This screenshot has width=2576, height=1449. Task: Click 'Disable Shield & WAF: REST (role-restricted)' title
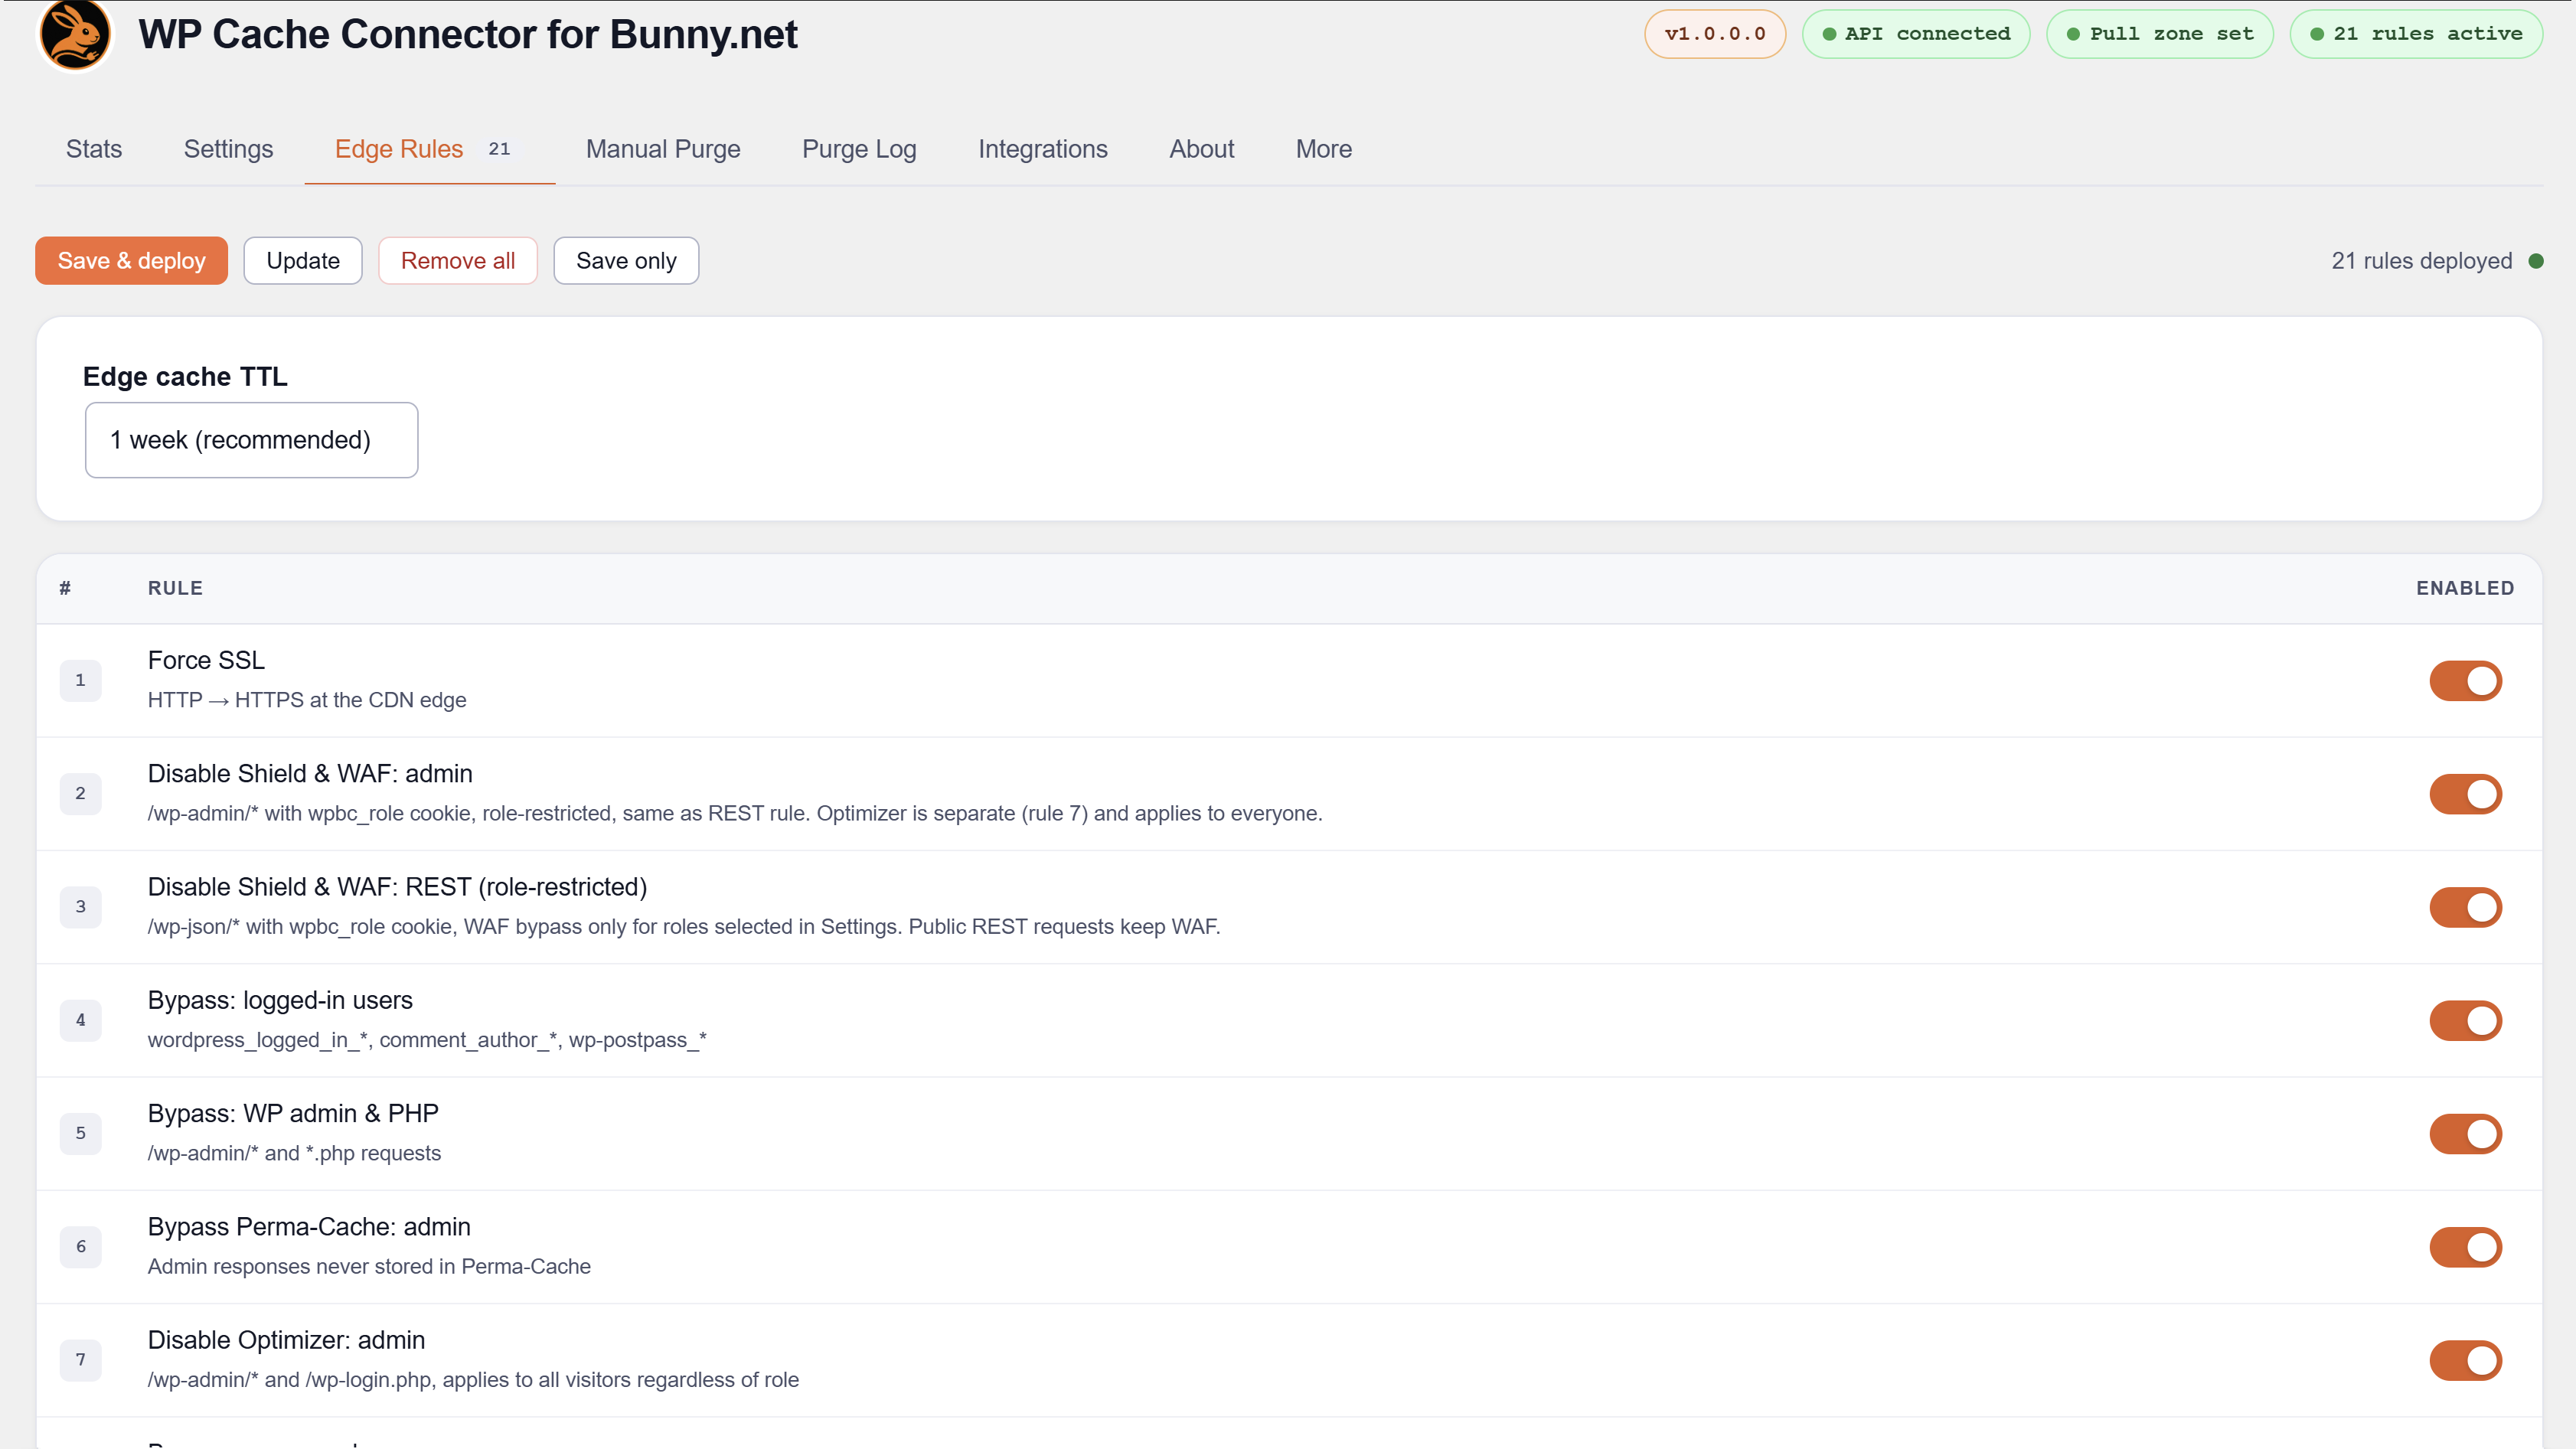click(x=397, y=887)
